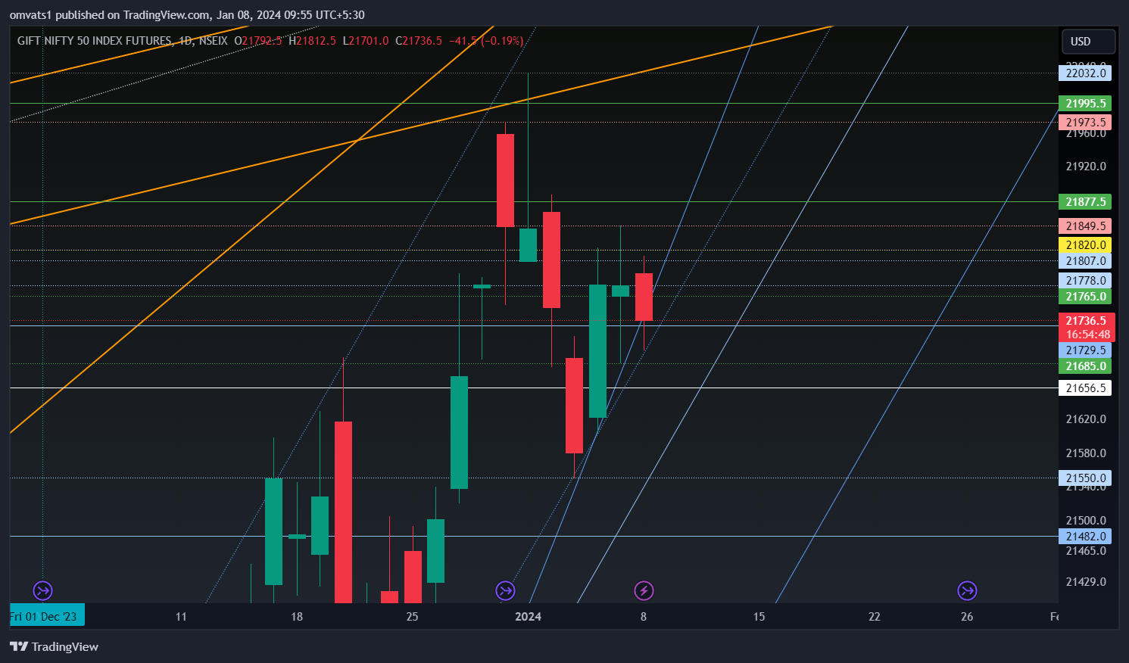
Task: Click 21580.0 on the price axis
Action: [1086, 453]
